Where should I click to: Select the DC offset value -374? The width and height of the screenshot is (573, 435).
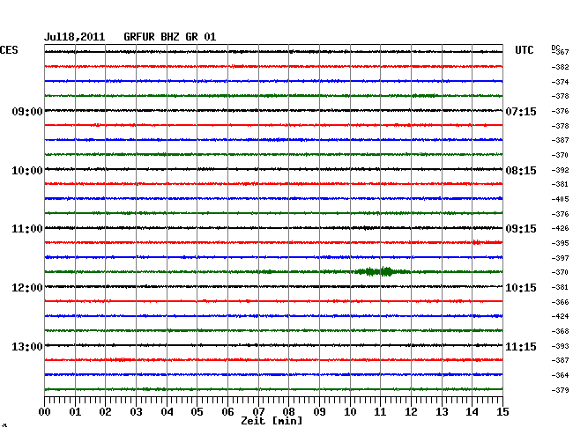(x=560, y=82)
